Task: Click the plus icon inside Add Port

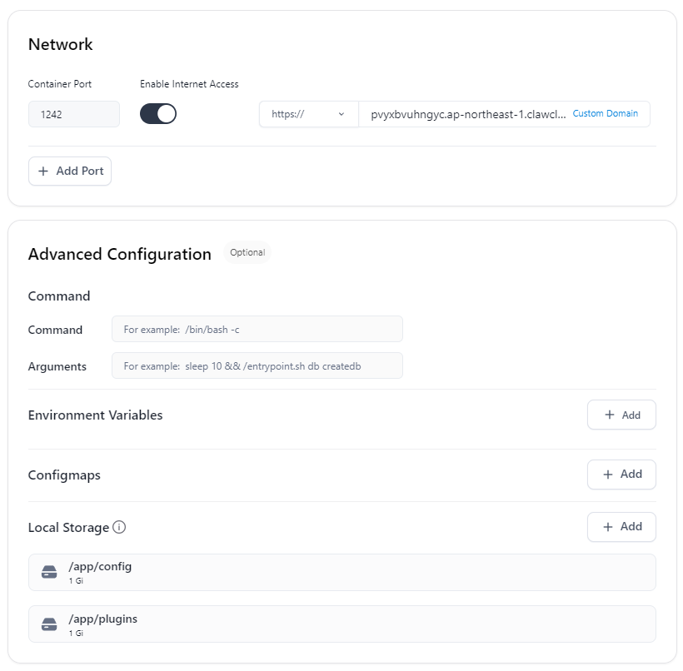Action: [x=42, y=171]
